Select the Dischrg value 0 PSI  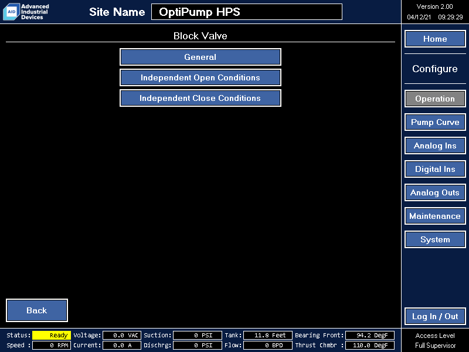tap(198, 345)
